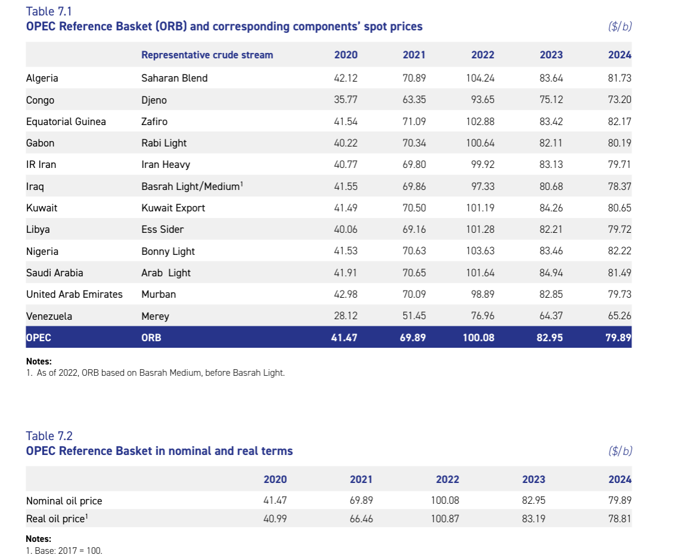The width and height of the screenshot is (681, 558).
Task: Click the Basrah Medium footnote text under Table 7.1
Action: (x=155, y=373)
